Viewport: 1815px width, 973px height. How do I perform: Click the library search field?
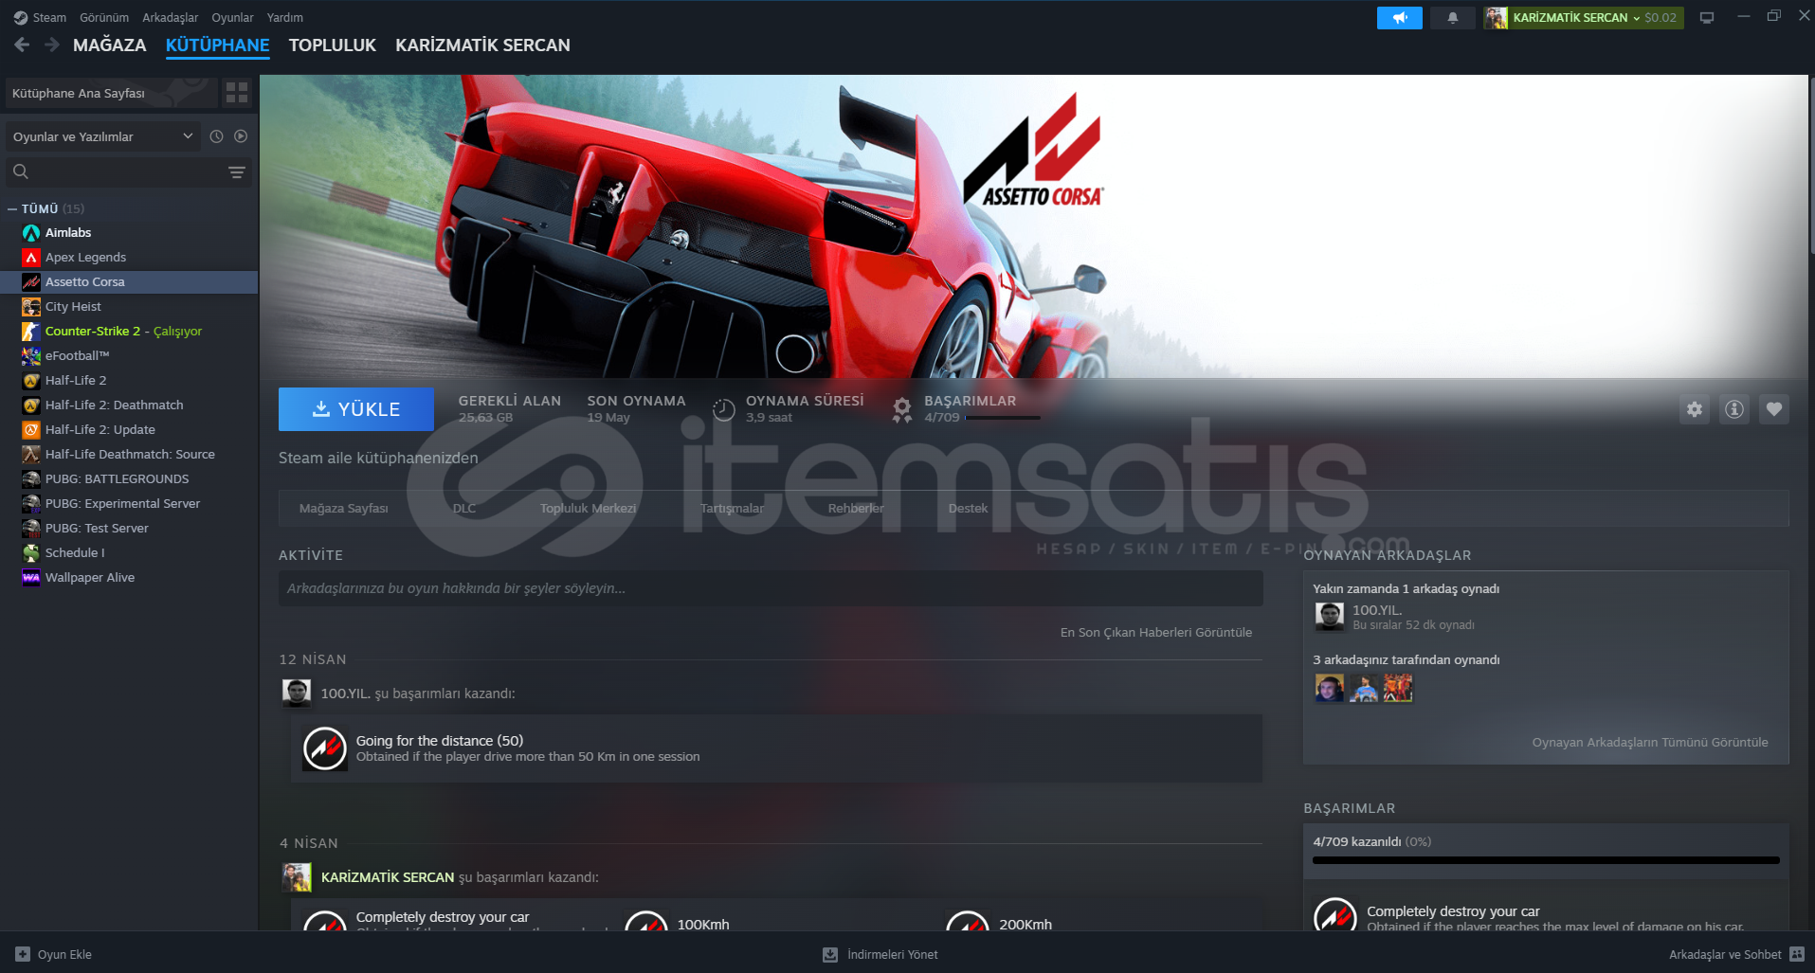pyautogui.click(x=129, y=171)
